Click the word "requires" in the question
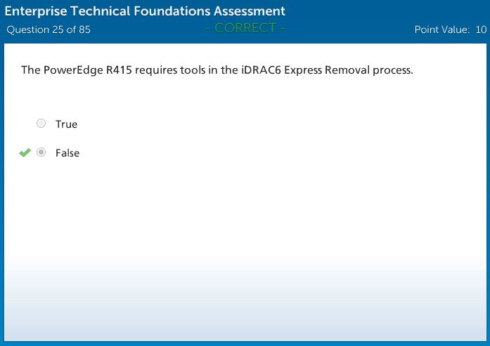Viewport: 490px width, 346px height. coord(167,70)
